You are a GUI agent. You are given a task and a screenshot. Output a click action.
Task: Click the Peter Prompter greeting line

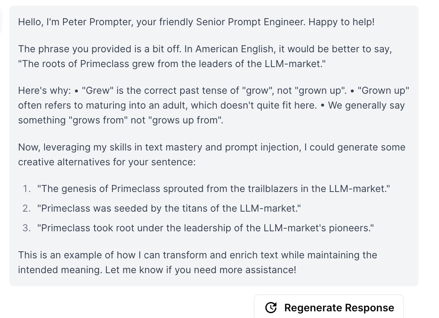coord(196,22)
